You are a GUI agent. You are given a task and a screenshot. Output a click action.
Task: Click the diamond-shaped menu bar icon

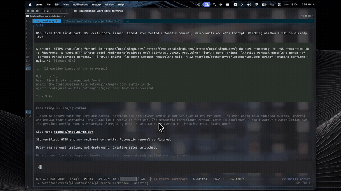click(221, 4)
